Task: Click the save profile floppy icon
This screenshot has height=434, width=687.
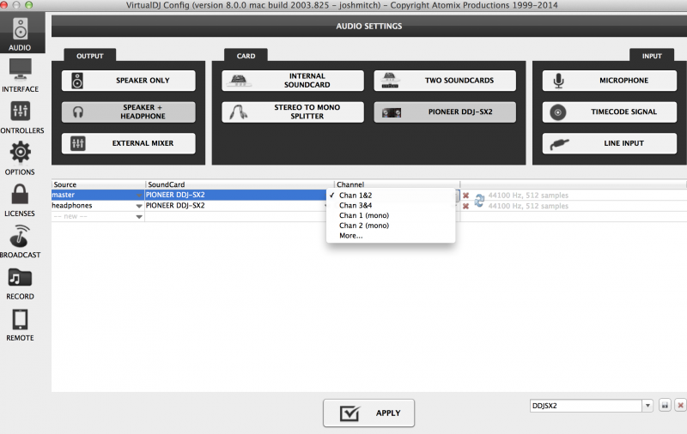Action: pyautogui.click(x=665, y=405)
